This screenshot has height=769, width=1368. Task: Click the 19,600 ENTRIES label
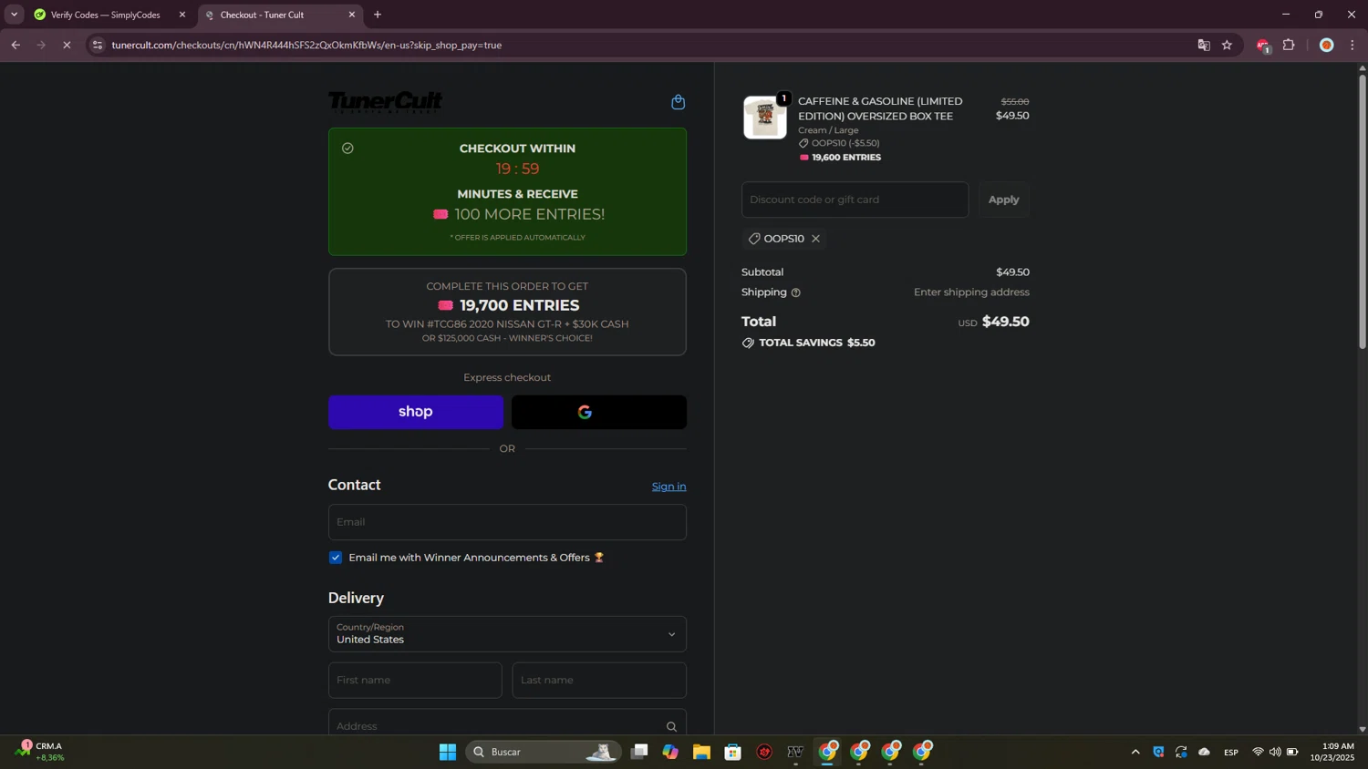pos(846,158)
